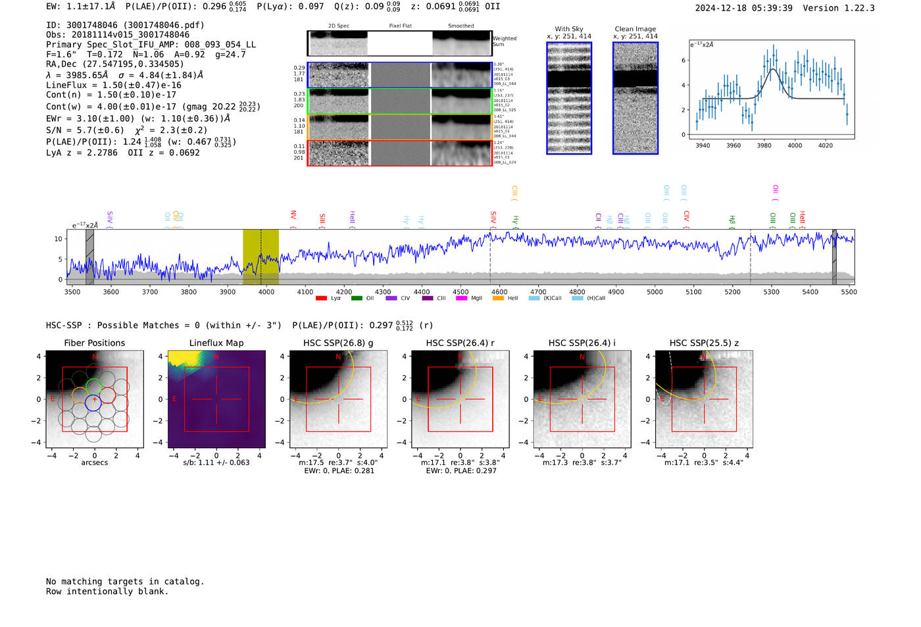Click the (H)CaII legend swatch
Viewport: 921px width, 627px height.
click(578, 299)
